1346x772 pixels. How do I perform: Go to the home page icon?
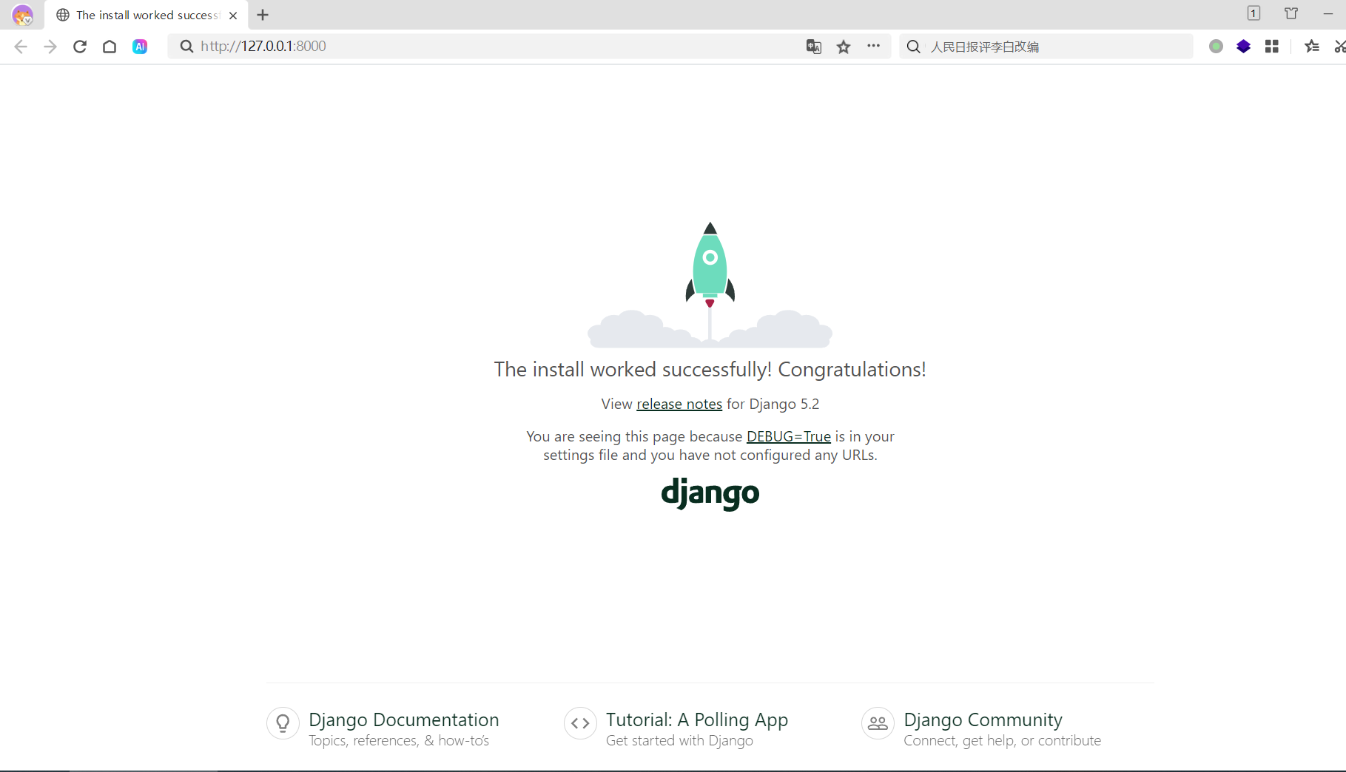(110, 47)
